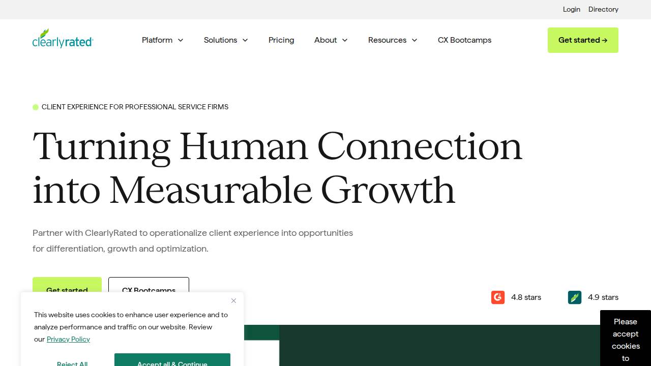
Task: Dismiss the cookie banner with the X icon
Action: tap(233, 300)
